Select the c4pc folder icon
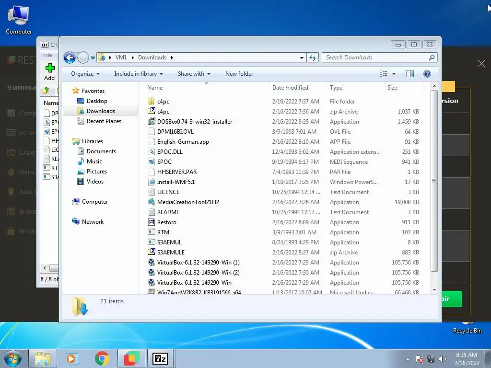This screenshot has width=491, height=368. point(151,101)
